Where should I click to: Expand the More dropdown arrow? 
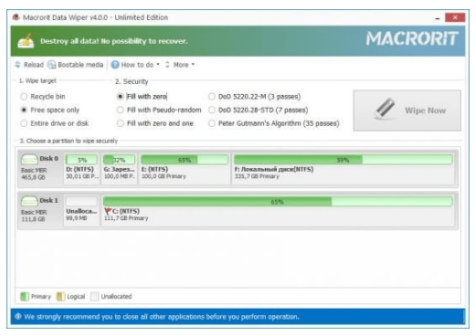(x=193, y=65)
